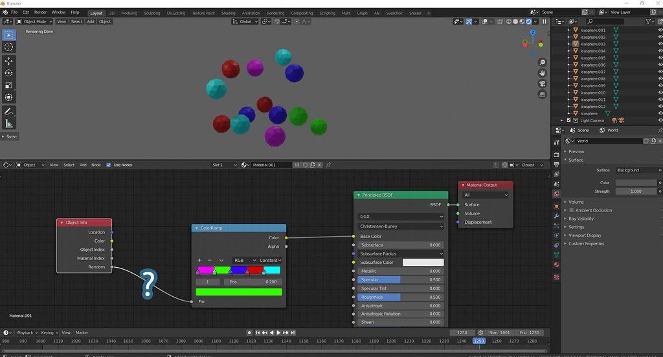Jump to the timeline start frame

(x=258, y=332)
